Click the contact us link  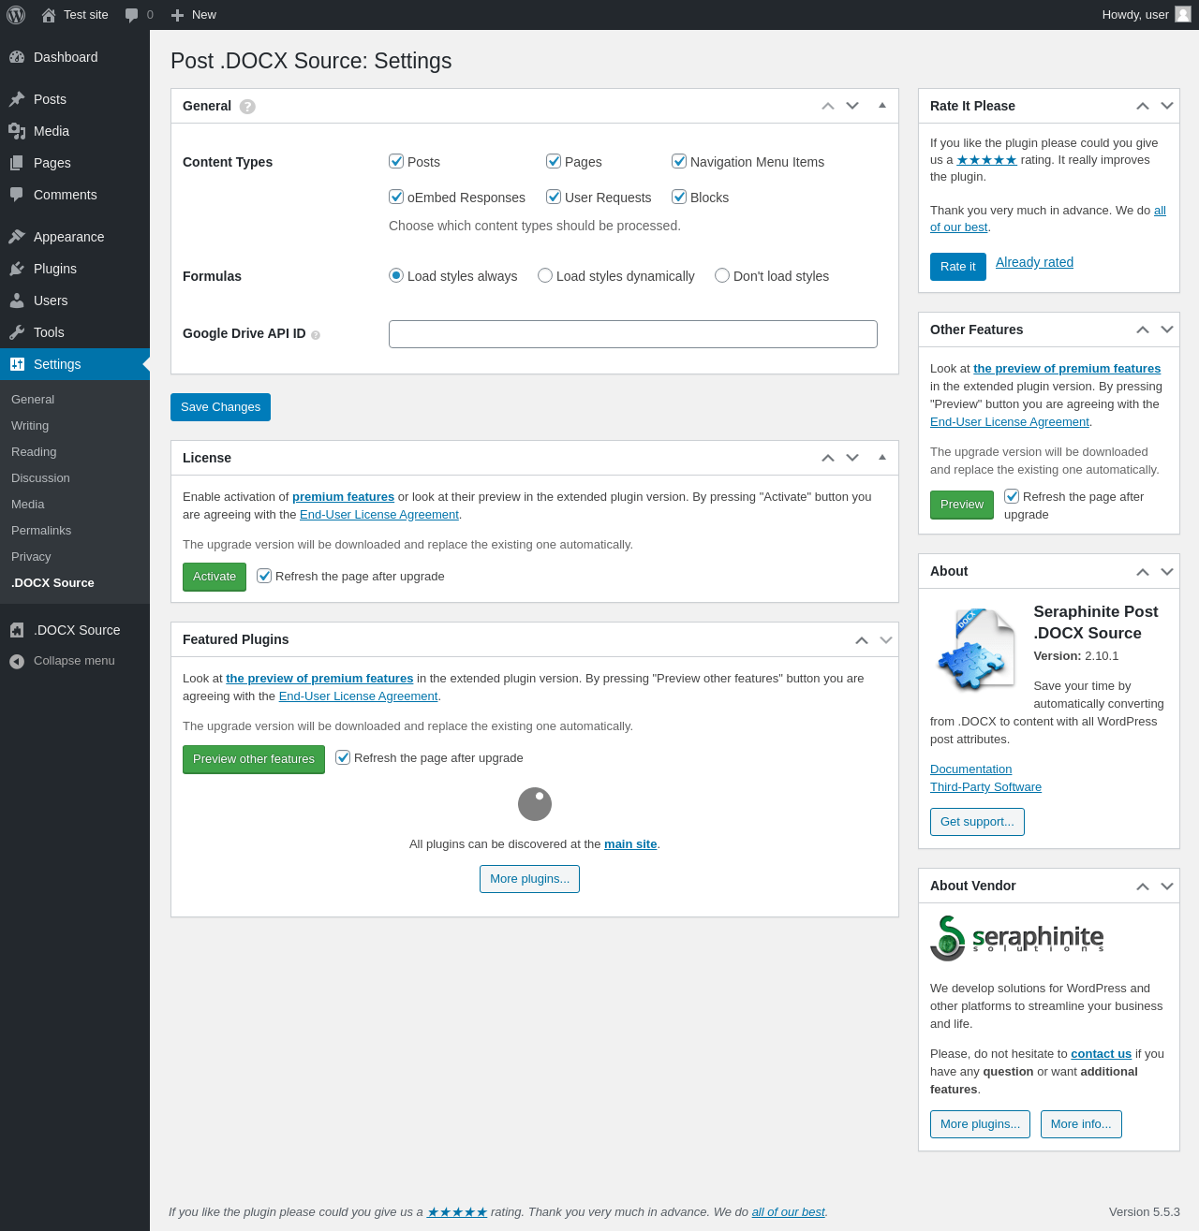pyautogui.click(x=1101, y=1054)
